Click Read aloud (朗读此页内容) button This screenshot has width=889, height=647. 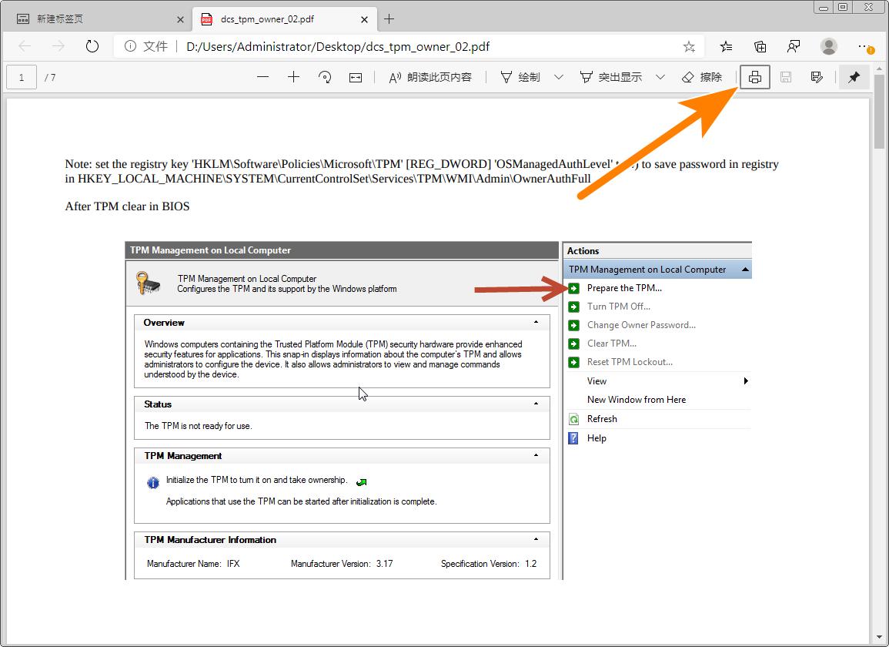(x=430, y=77)
